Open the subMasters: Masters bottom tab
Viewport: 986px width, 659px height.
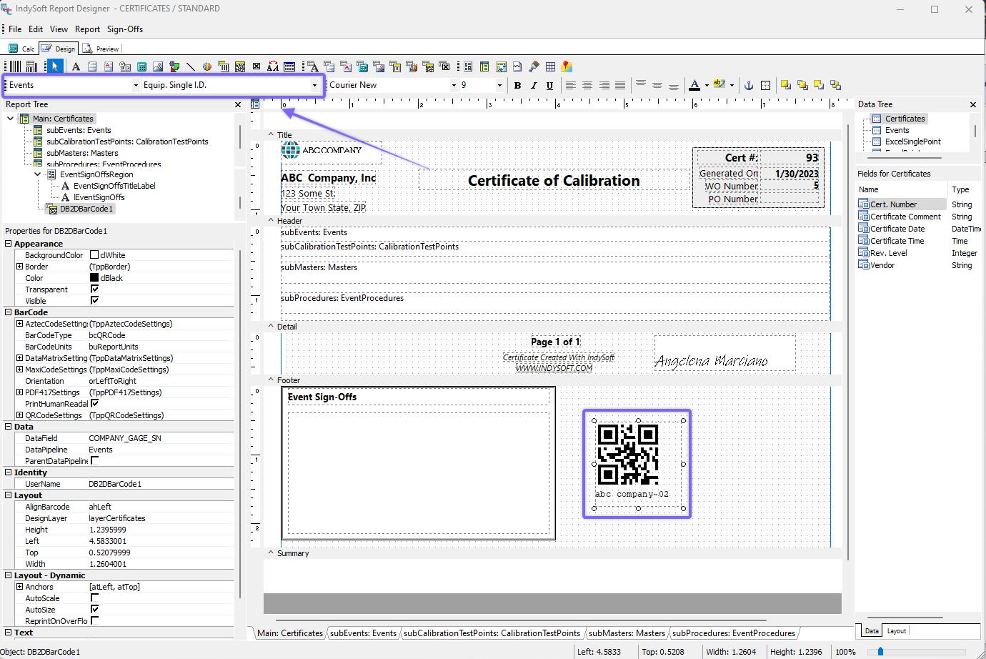(x=627, y=633)
